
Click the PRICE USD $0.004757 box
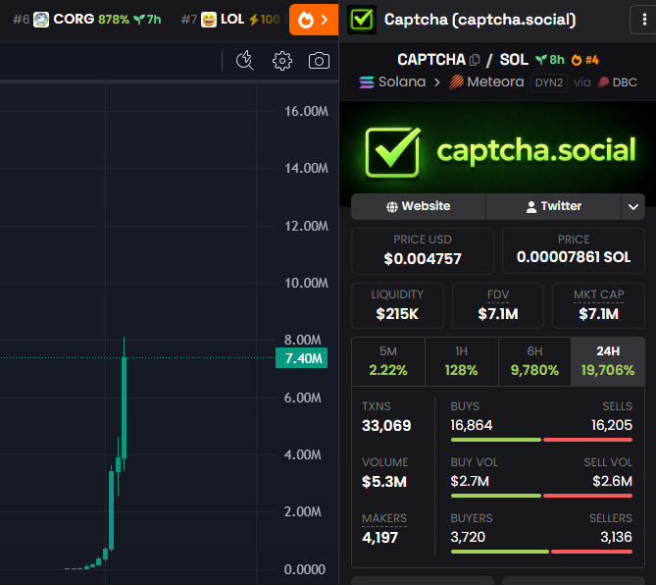(423, 251)
